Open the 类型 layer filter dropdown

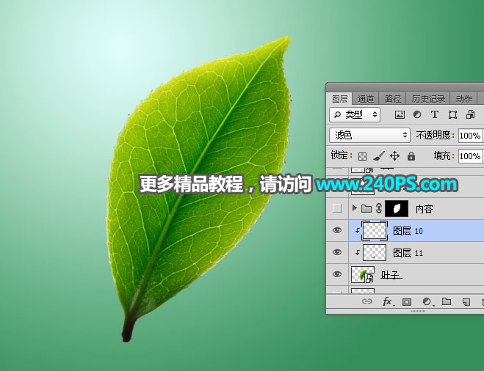355,114
